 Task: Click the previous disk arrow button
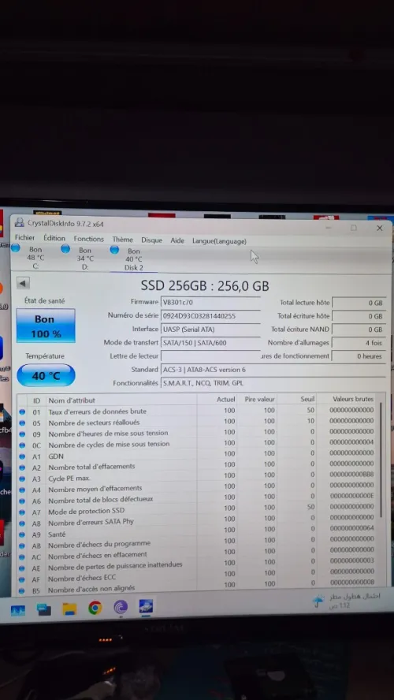pos(23,283)
